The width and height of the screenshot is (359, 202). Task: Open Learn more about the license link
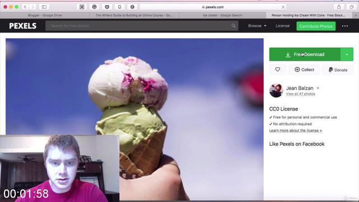(296, 131)
